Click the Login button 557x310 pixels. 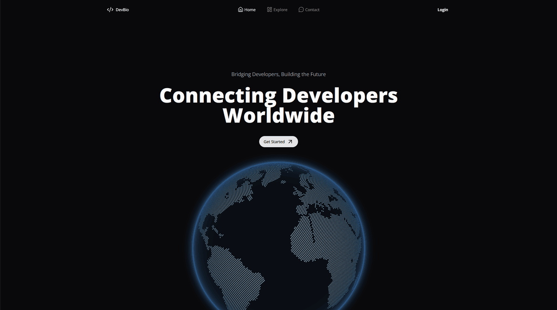(x=442, y=9)
